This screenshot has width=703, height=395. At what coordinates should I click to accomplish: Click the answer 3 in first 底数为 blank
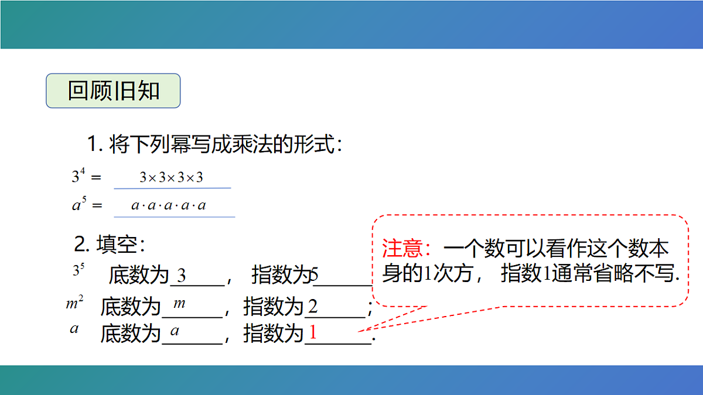[182, 276]
